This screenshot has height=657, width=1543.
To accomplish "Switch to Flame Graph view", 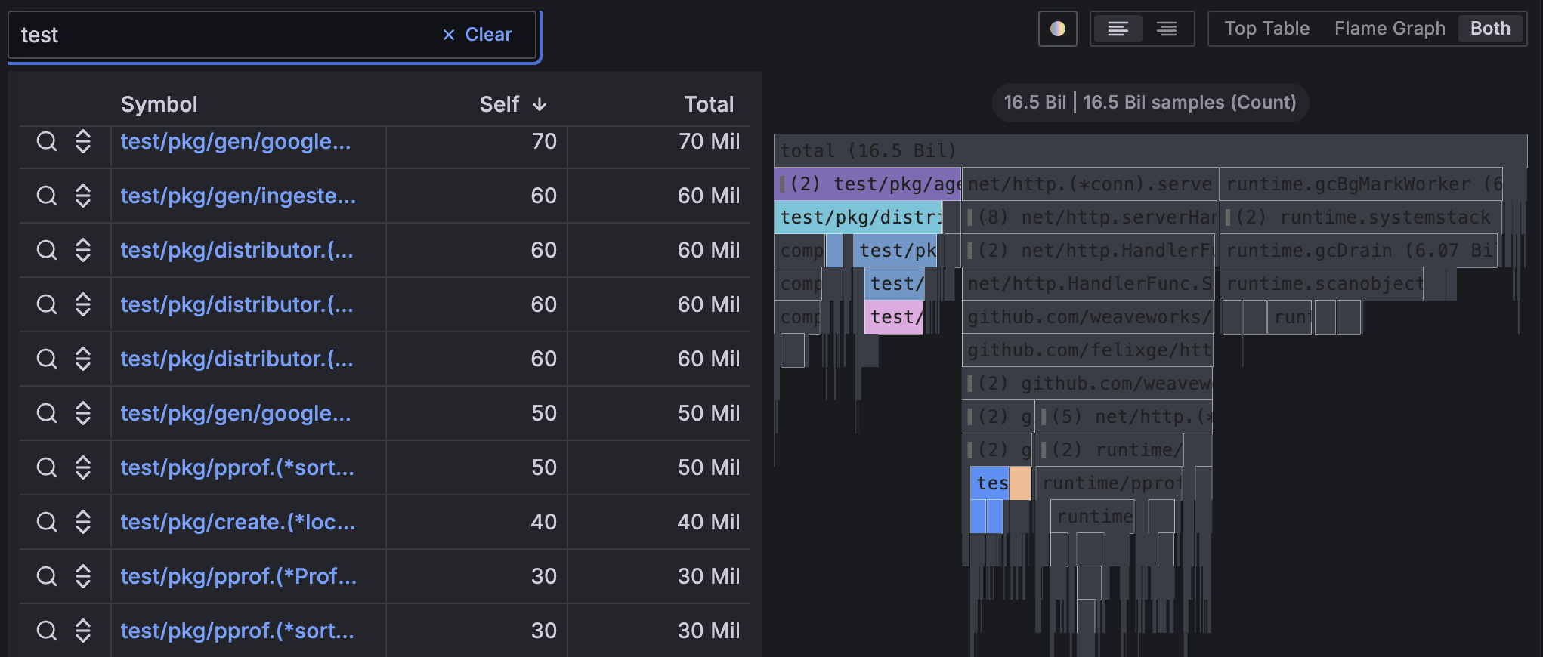I will click(x=1389, y=29).
